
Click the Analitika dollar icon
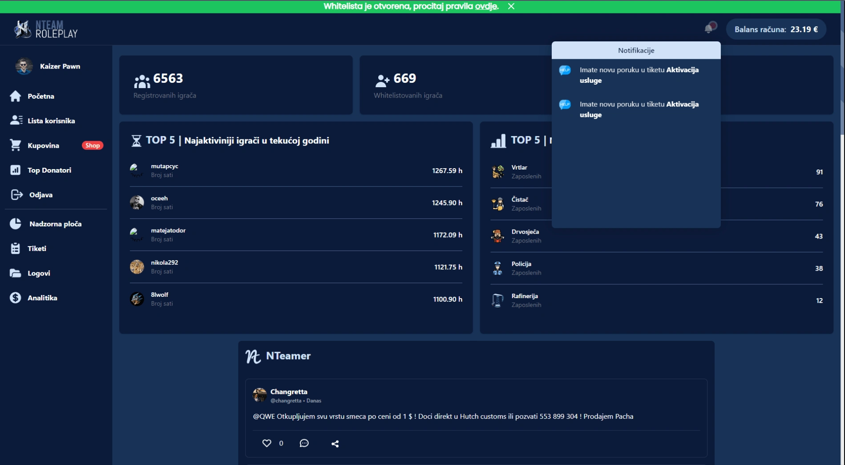tap(16, 298)
